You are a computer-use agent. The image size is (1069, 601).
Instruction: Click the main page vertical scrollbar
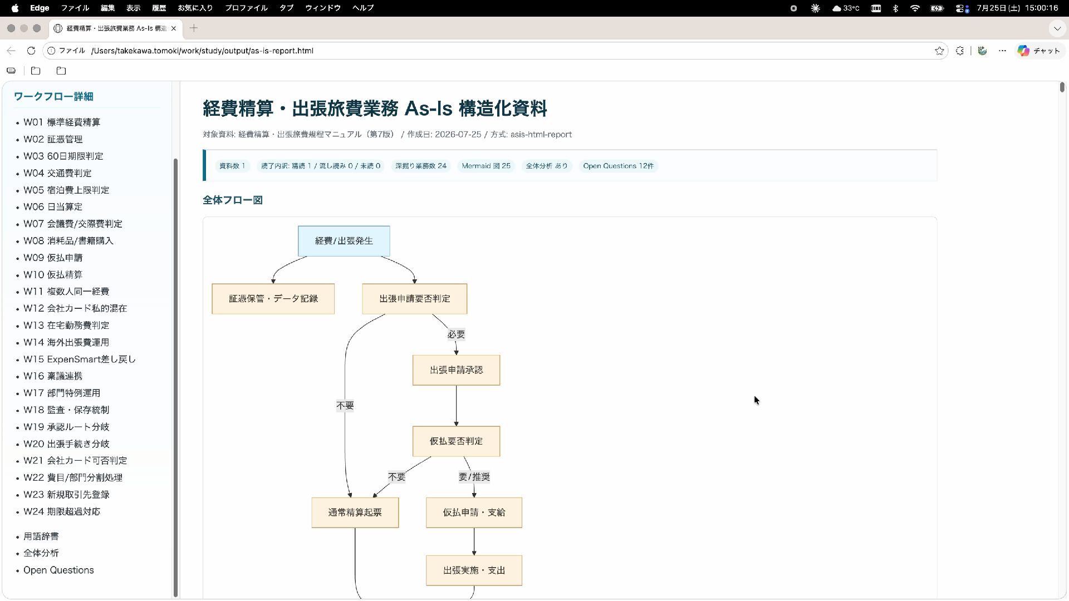(1062, 87)
